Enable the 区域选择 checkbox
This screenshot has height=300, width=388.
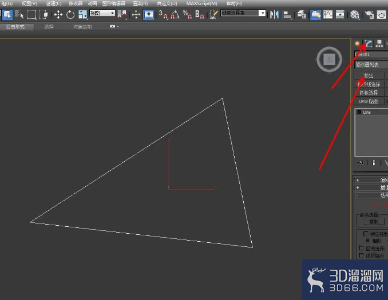(x=361, y=248)
